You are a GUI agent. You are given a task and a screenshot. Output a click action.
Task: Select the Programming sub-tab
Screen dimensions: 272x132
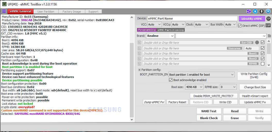tap(147, 30)
